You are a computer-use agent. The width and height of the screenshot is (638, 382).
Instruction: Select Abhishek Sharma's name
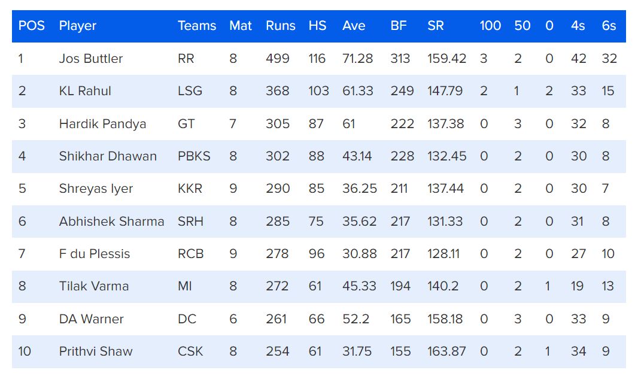(x=111, y=221)
